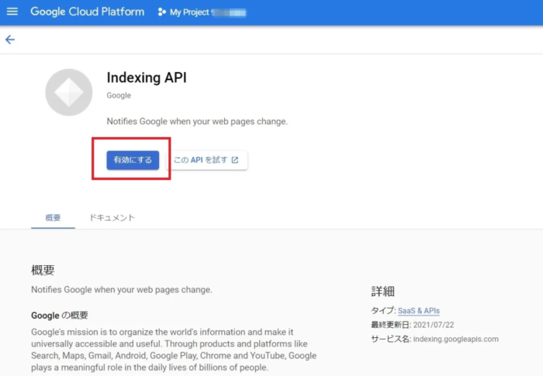Click the indexing.googleapis.com service name

(x=456, y=339)
